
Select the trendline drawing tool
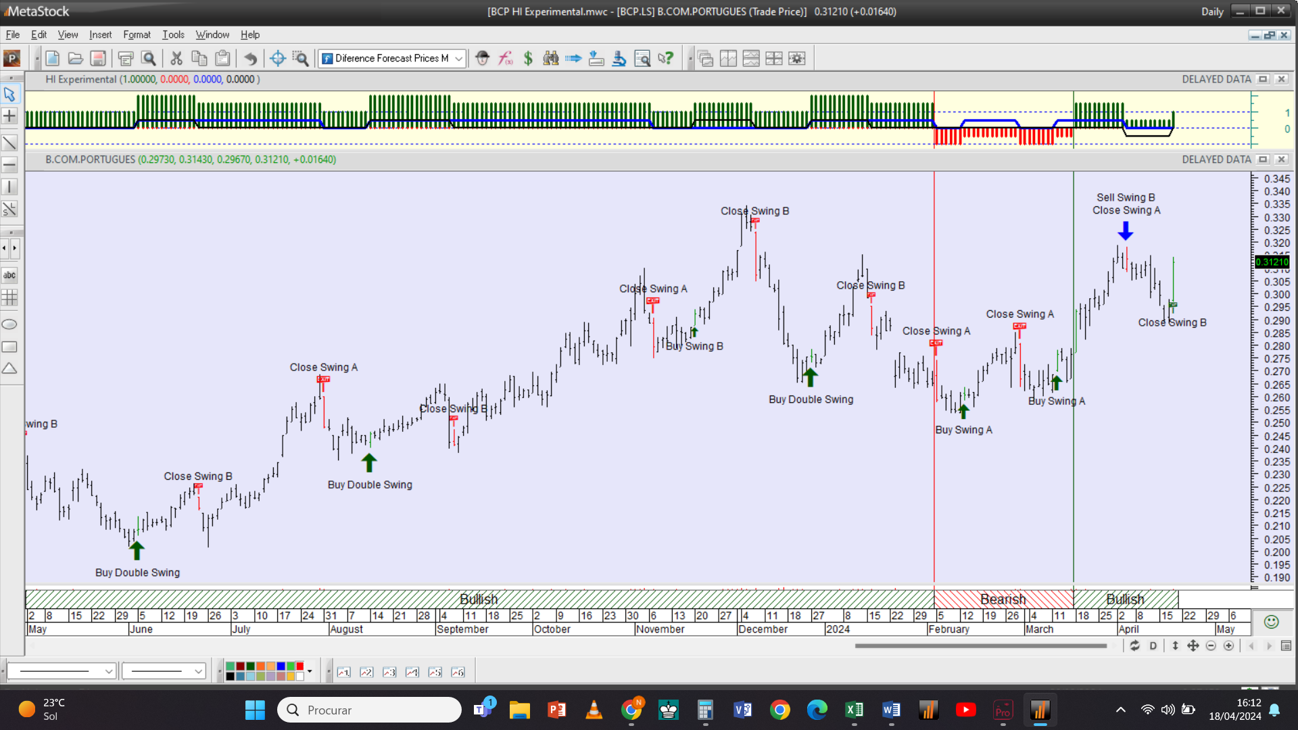click(9, 143)
